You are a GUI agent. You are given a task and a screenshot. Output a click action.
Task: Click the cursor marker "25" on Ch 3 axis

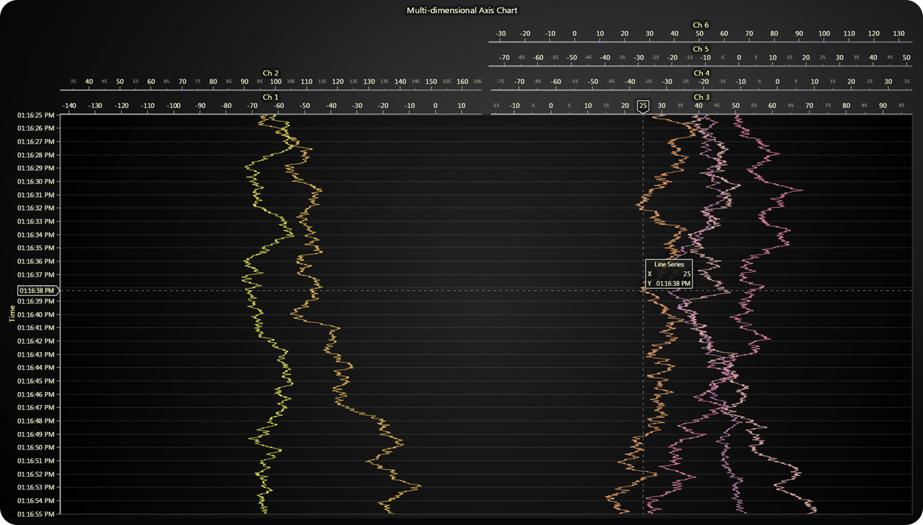click(643, 106)
